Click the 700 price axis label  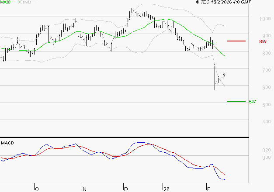click(x=267, y=70)
